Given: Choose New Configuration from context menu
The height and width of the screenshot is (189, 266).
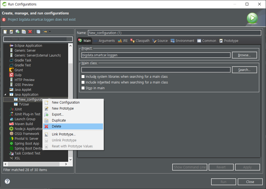Looking at the screenshot, I should 73,103.
